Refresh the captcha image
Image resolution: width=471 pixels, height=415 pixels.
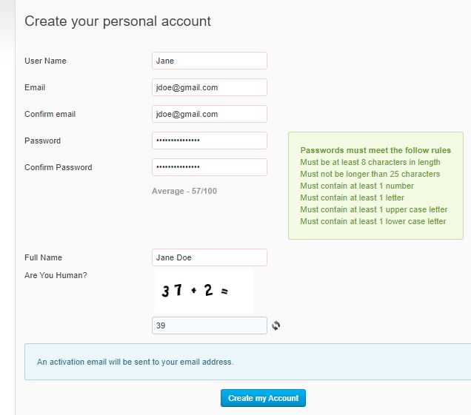276,325
